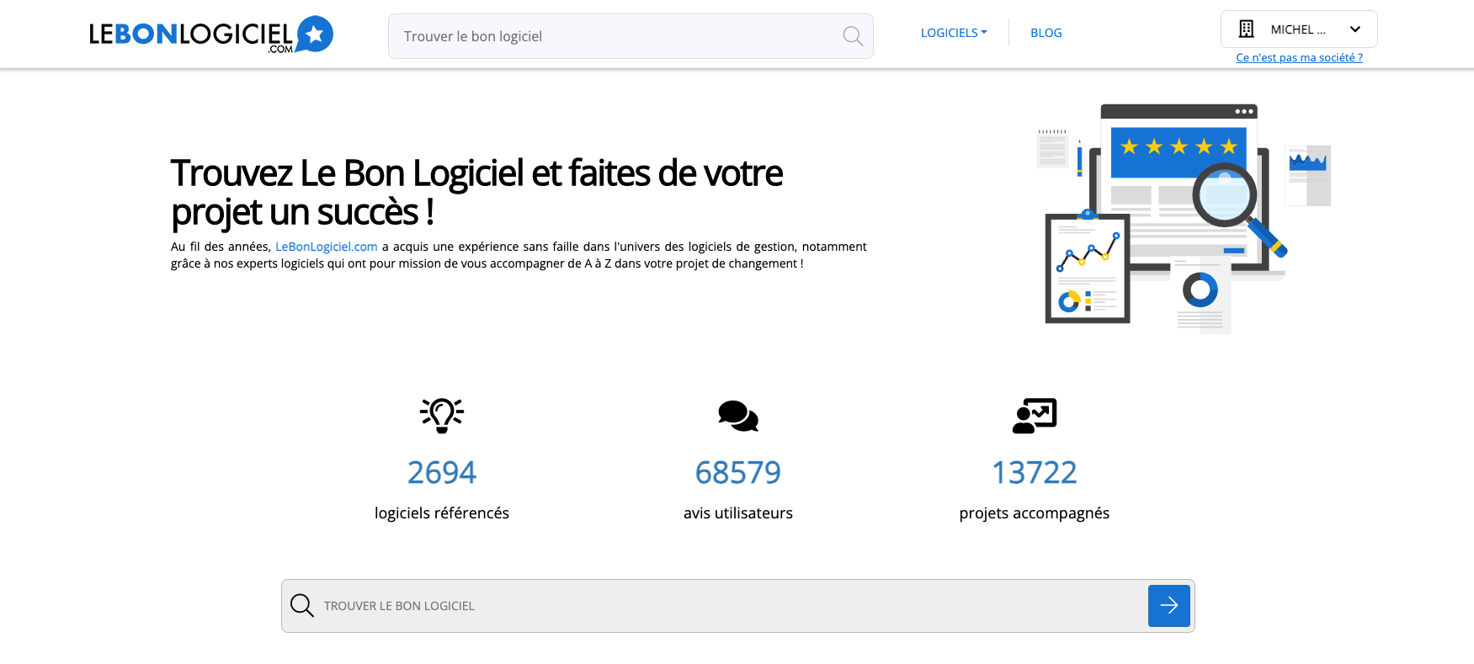Click the building icon next to MICHEL

tap(1247, 29)
